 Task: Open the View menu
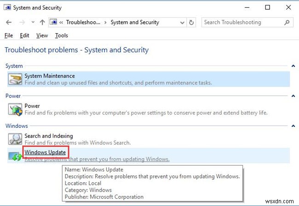pos(42,35)
